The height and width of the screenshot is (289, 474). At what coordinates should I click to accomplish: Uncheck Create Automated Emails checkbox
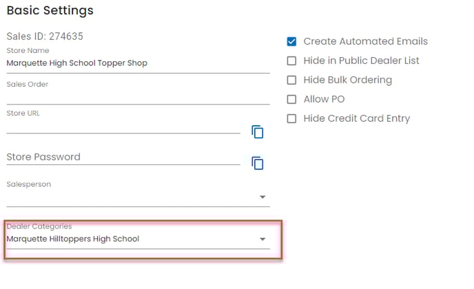tap(291, 41)
